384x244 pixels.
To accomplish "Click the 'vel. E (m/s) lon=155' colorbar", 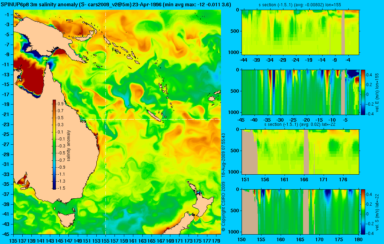I will coord(363,92).
